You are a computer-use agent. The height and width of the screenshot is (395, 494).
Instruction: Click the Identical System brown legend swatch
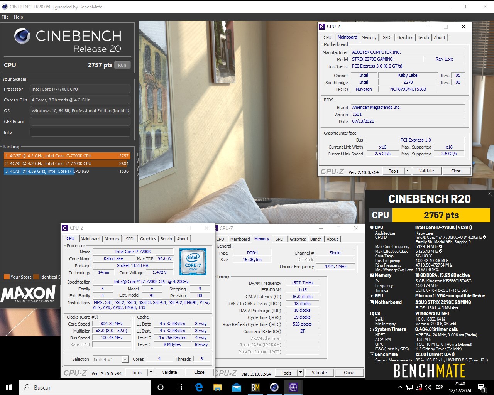coord(36,277)
